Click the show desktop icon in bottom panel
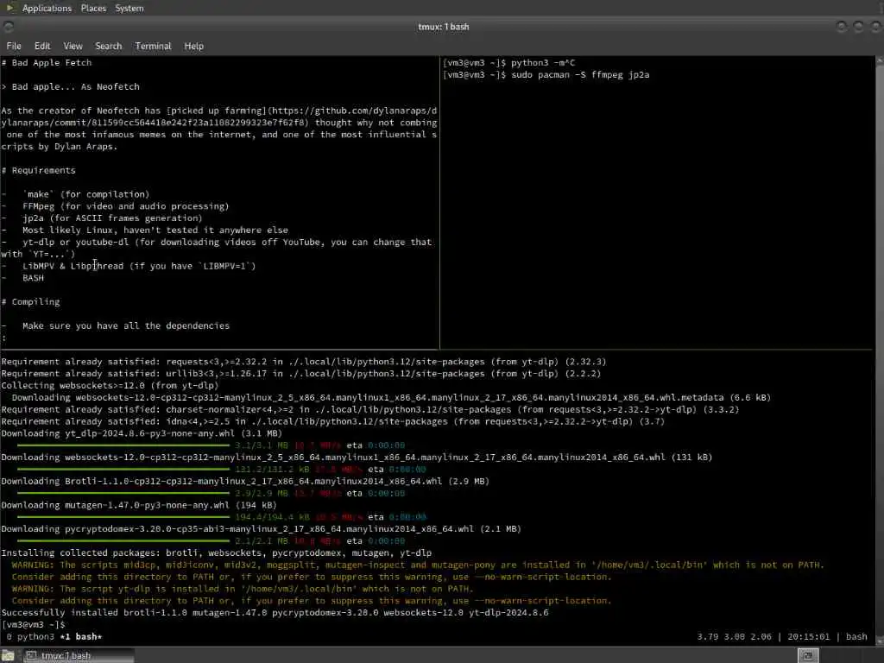The height and width of the screenshot is (663, 884). pyautogui.click(x=8, y=655)
